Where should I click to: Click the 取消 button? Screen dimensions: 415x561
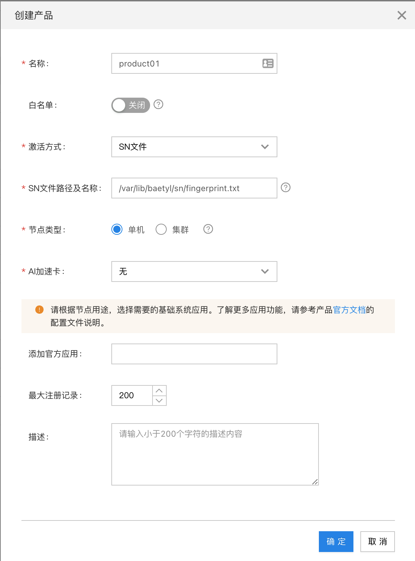point(378,542)
